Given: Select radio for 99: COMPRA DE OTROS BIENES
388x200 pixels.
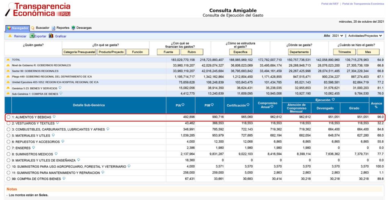Looking at the screenshot, I should pyautogui.click(x=9, y=179).
